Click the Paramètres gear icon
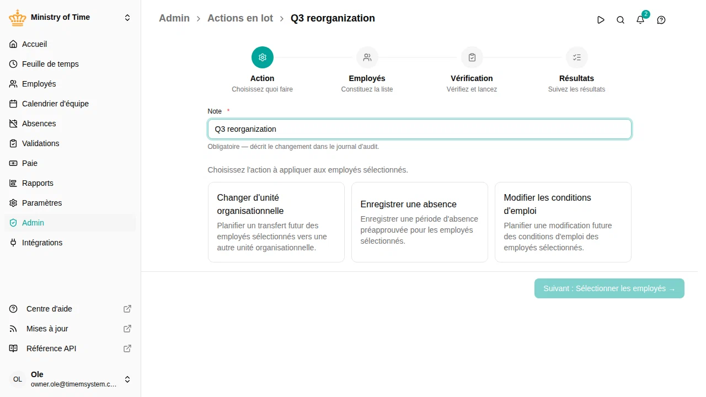This screenshot has height=397, width=706. coord(14,203)
